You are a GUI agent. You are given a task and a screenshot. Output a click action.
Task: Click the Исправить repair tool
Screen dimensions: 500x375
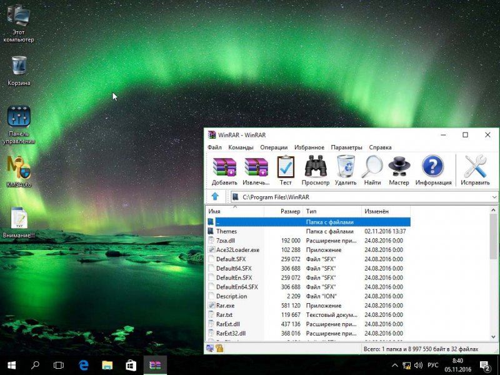[475, 170]
